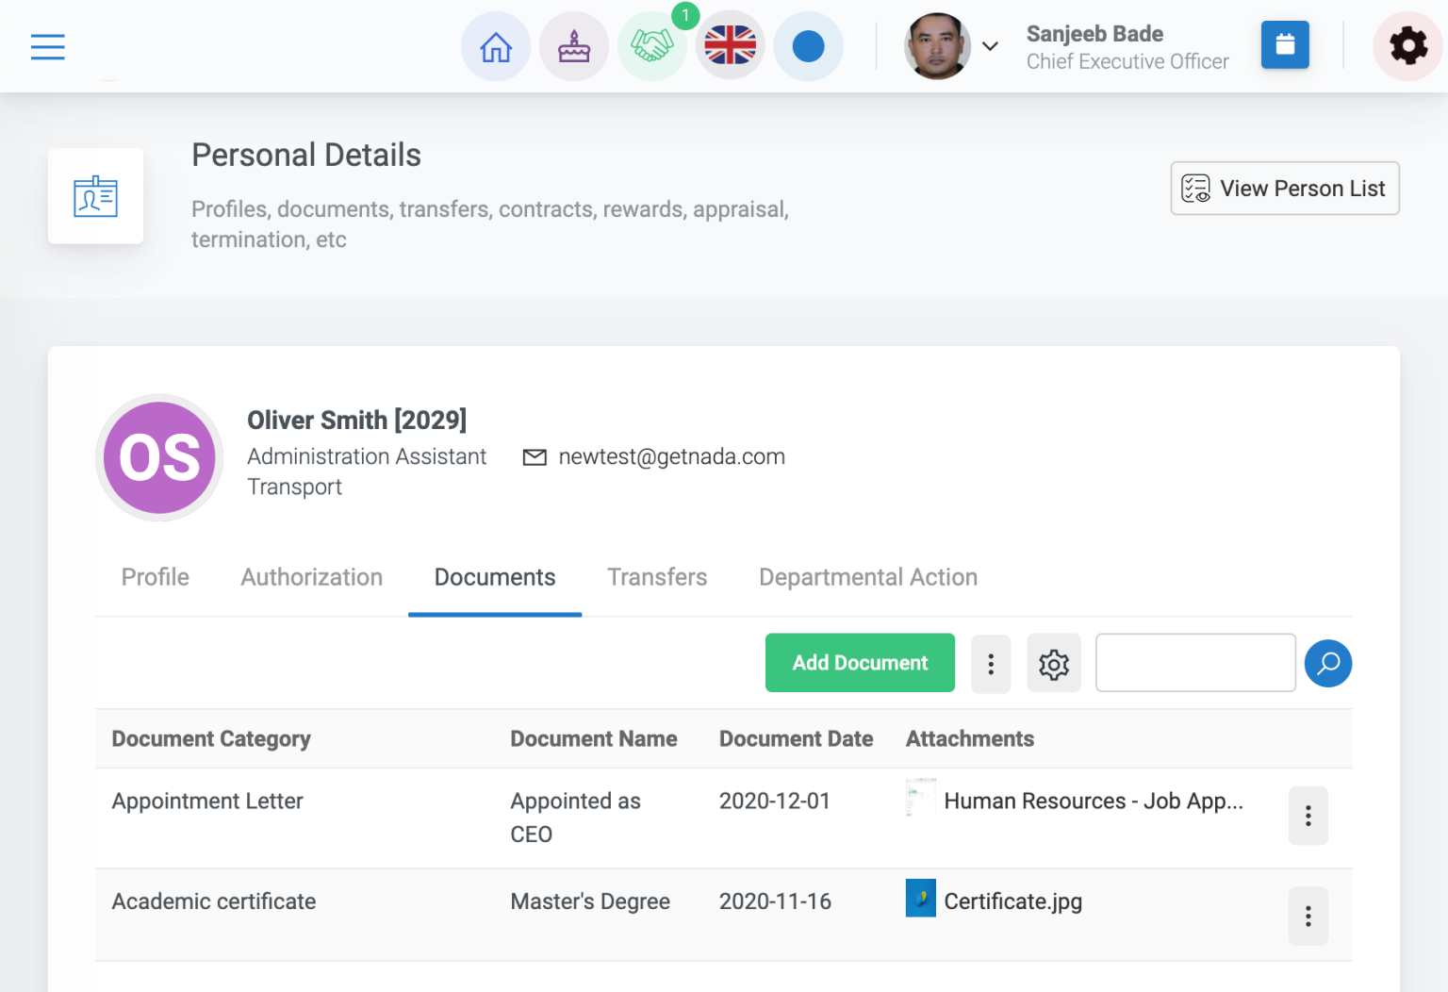This screenshot has height=992, width=1448.
Task: Click the settings gear in top right corner
Action: click(x=1407, y=45)
